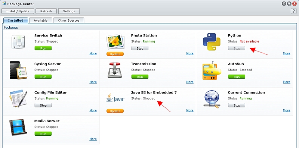Open help with the question mark button
Viewport: 299px width, 148px height.
click(x=294, y=11)
